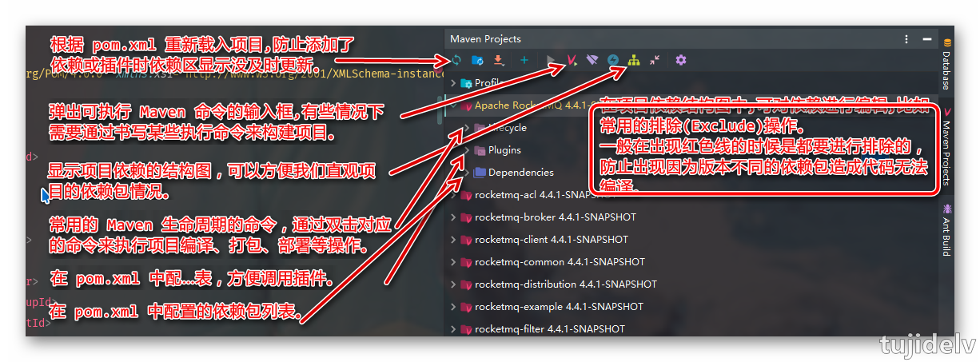The image size is (980, 362).
Task: Open the Maven Projects panel options menu
Action: [x=906, y=38]
